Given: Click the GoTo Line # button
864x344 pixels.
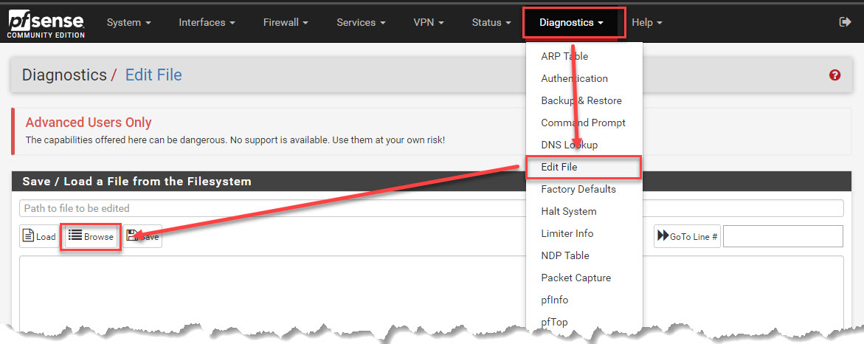Looking at the screenshot, I should (x=687, y=236).
